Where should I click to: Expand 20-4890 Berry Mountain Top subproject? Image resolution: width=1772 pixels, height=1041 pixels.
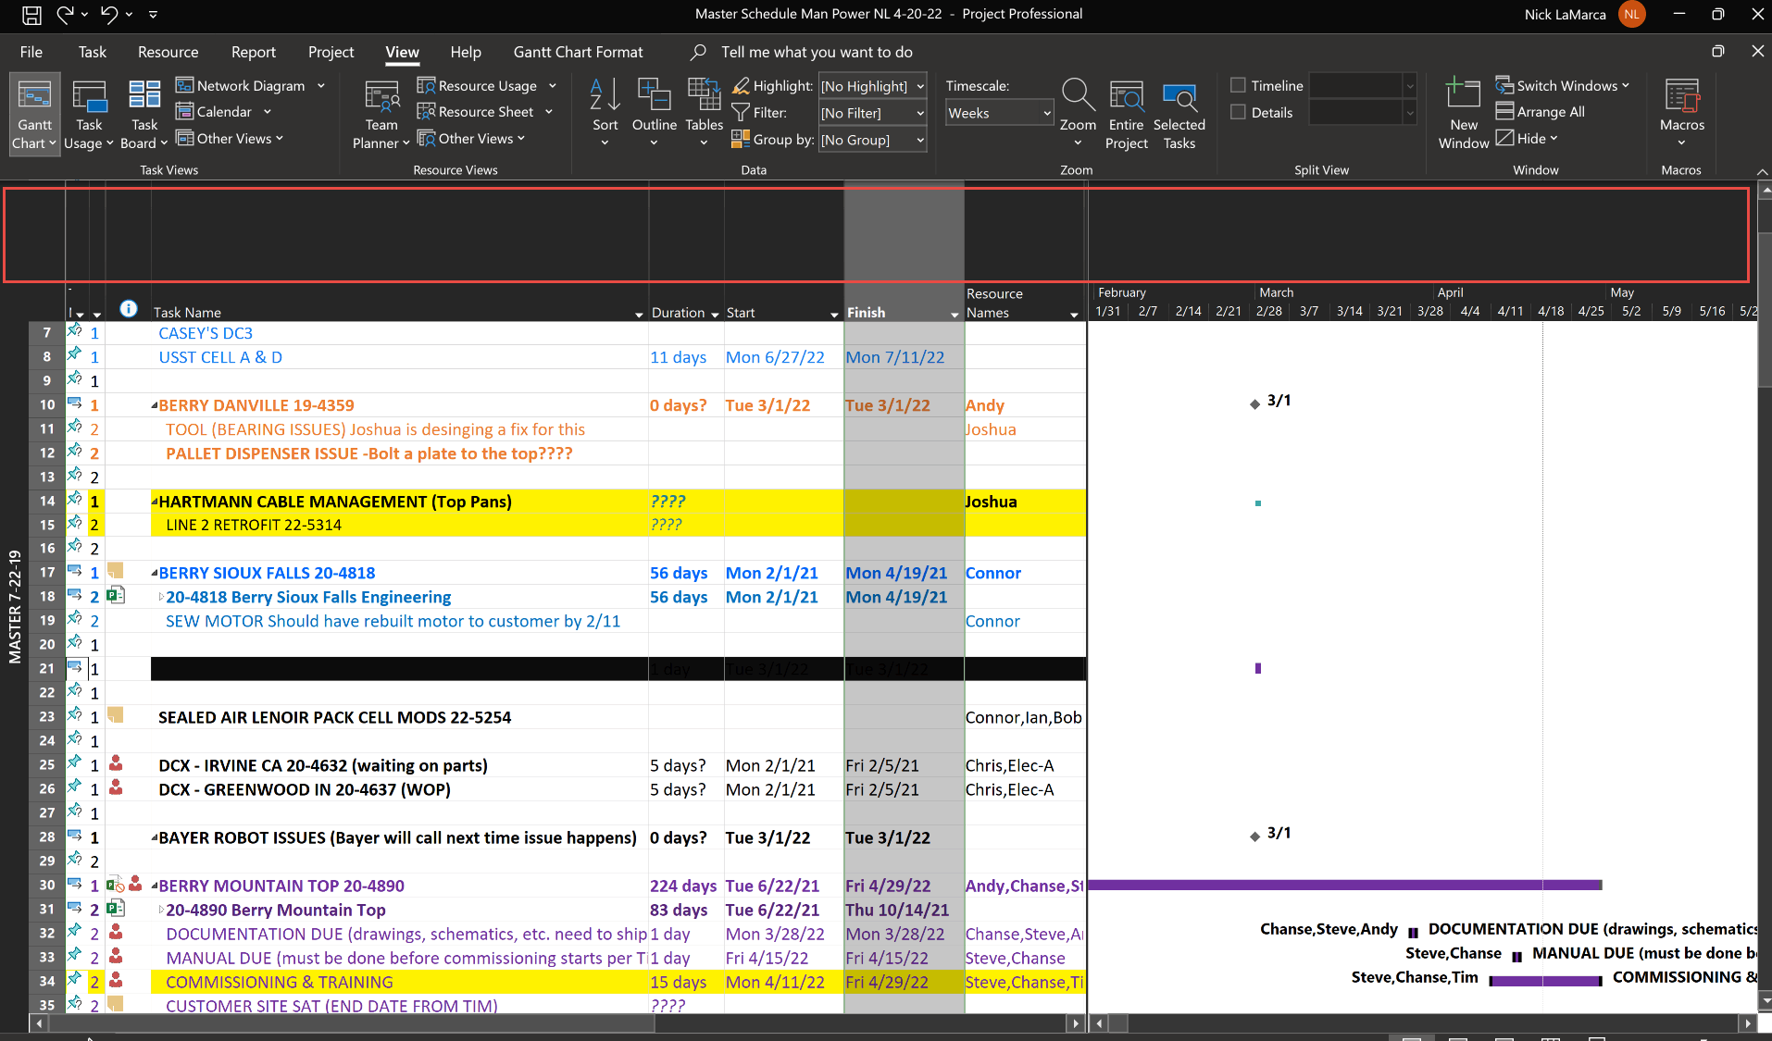coord(162,911)
